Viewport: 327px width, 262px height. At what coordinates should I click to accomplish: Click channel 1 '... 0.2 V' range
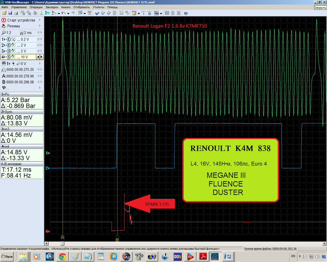coord(23,39)
